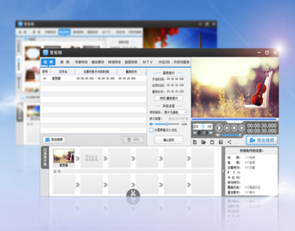Screen dimensions: 295x231
Task: Click the speaker icon in the sound settings
Action: click(151, 124)
